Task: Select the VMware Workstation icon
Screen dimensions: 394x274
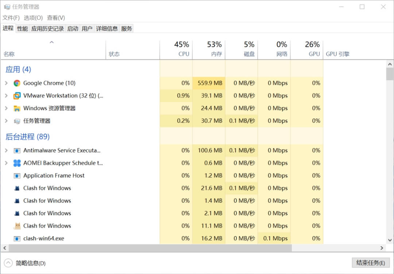Action: click(17, 96)
